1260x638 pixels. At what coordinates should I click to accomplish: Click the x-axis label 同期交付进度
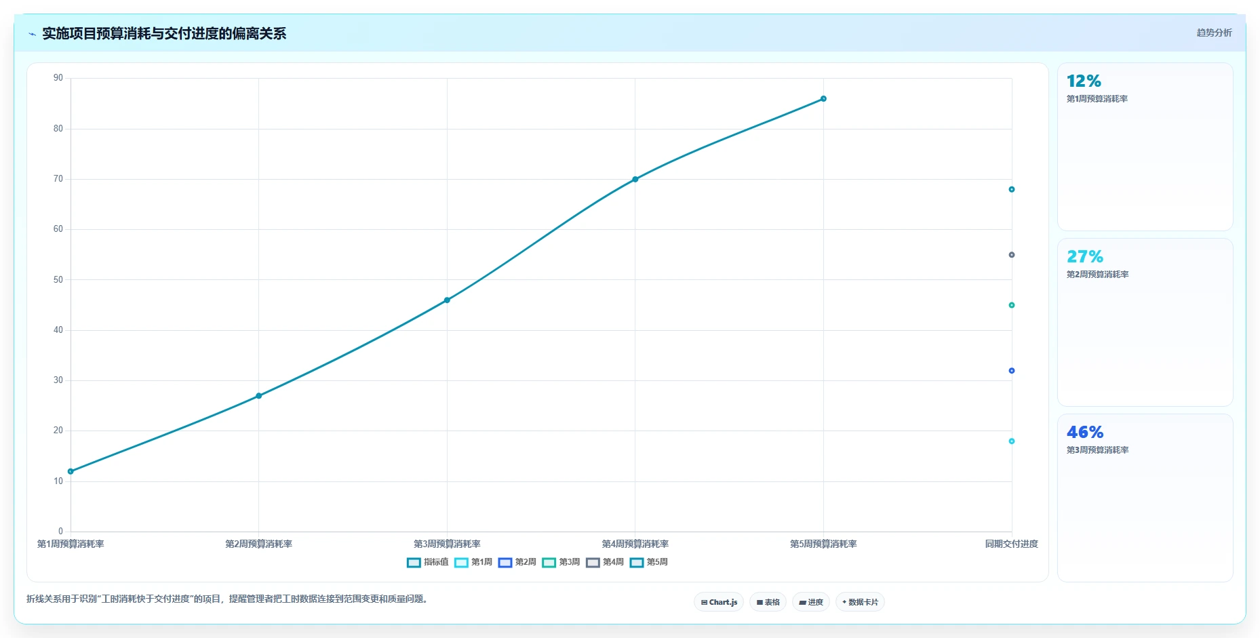1012,544
